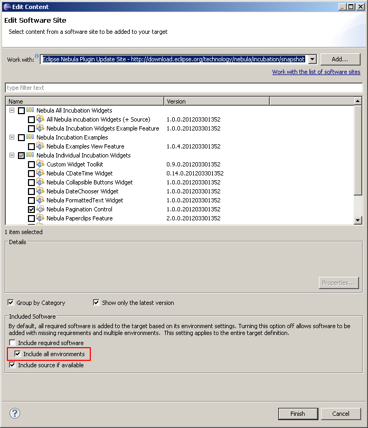Click the Add... button
The image size is (368, 428).
click(340, 59)
